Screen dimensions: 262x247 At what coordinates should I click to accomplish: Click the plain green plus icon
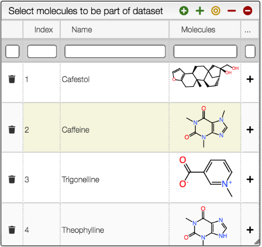pyautogui.click(x=200, y=11)
